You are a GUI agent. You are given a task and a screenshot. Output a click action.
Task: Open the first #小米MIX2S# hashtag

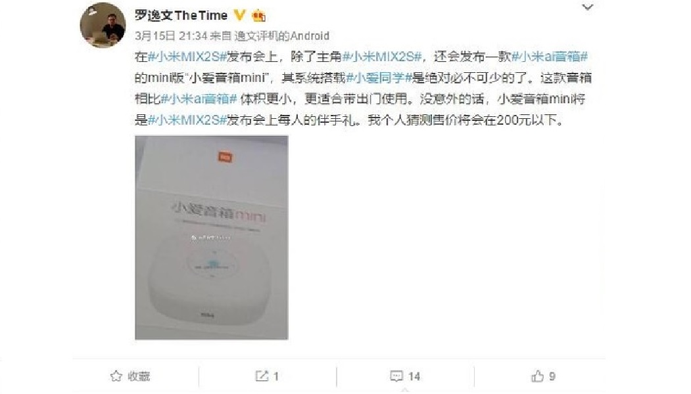[x=187, y=56]
